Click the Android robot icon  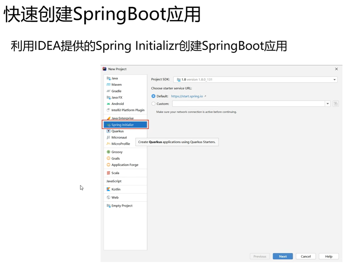(x=108, y=104)
